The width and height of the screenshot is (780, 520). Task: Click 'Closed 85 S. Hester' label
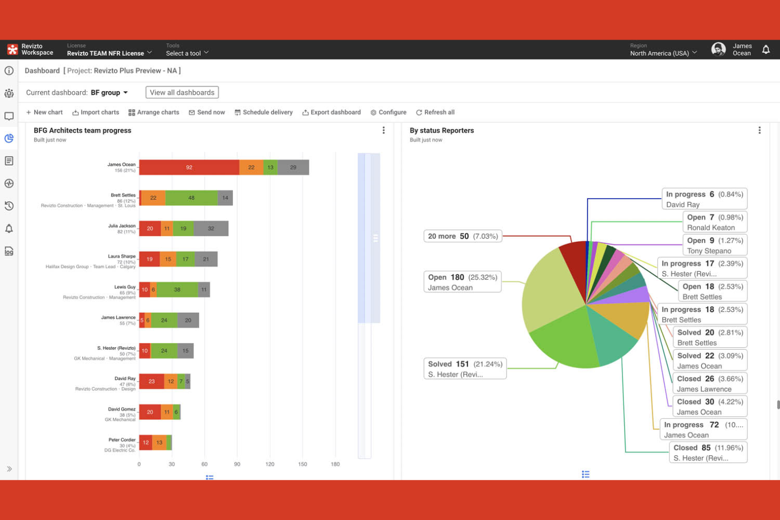708,453
